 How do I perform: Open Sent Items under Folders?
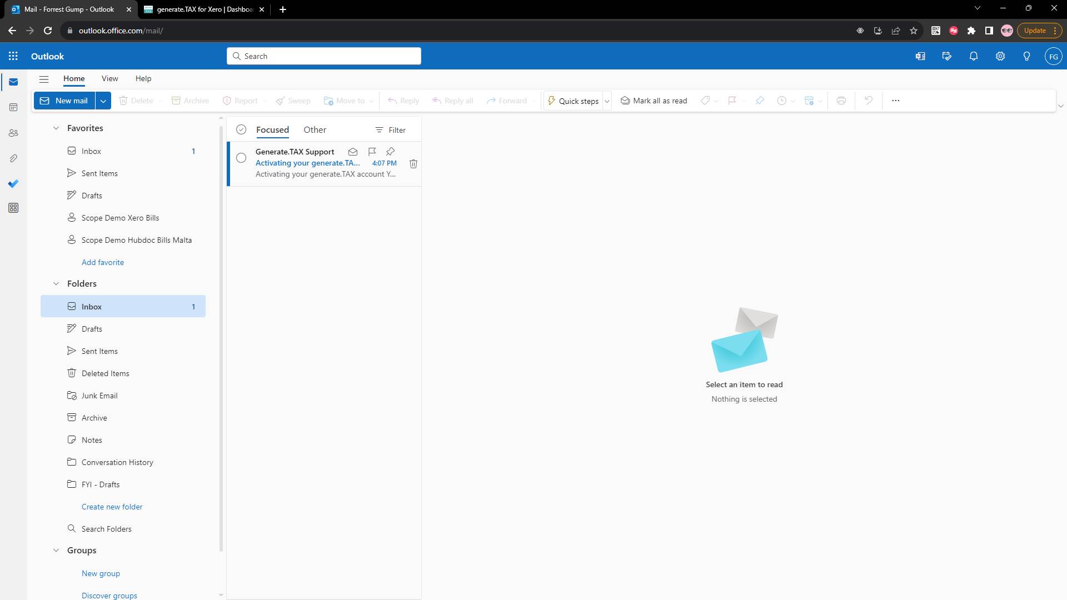click(123, 351)
